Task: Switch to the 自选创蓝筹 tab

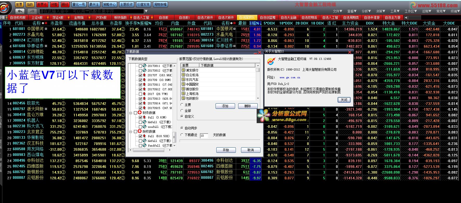Action: (x=268, y=17)
